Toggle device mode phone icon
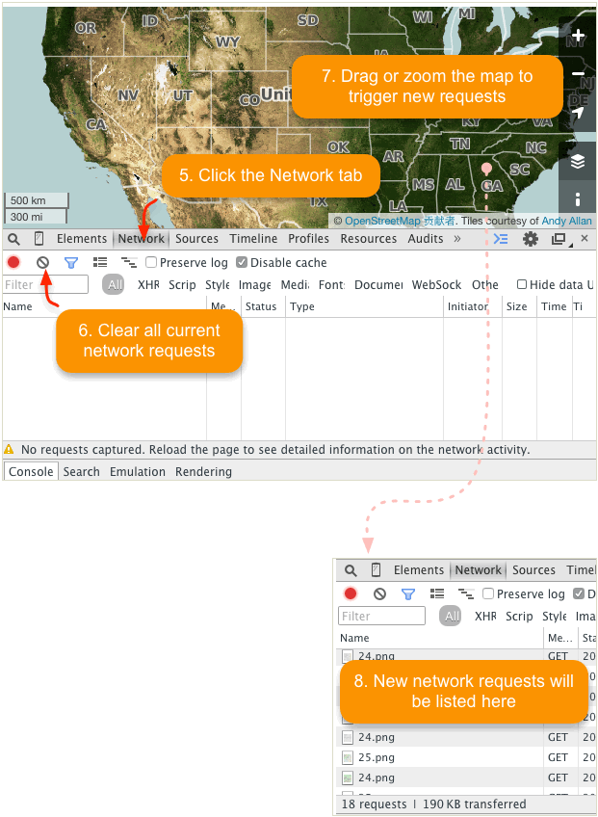598x817 pixels. 39,239
